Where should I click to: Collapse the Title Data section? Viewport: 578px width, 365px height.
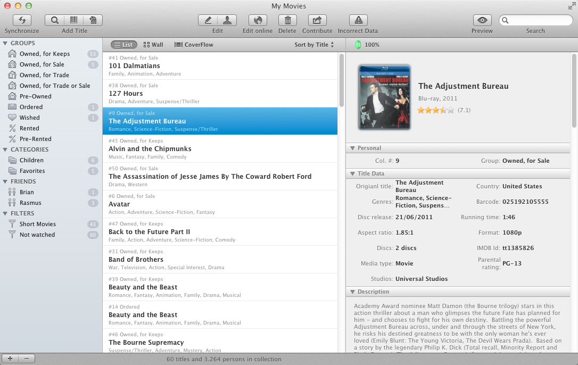pyautogui.click(x=352, y=173)
